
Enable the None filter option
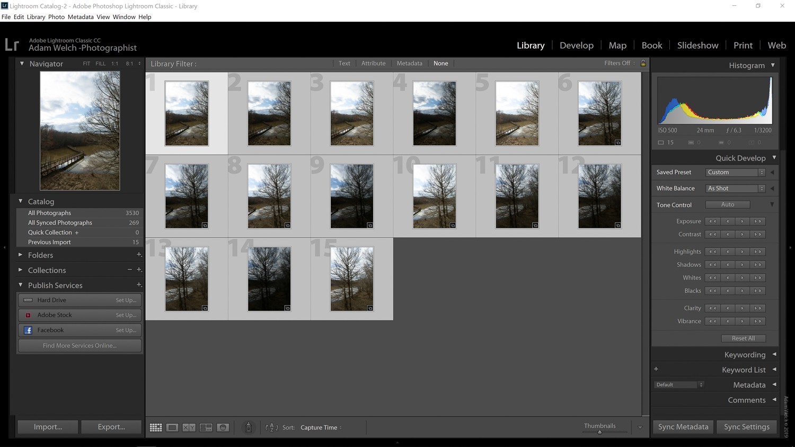point(440,63)
